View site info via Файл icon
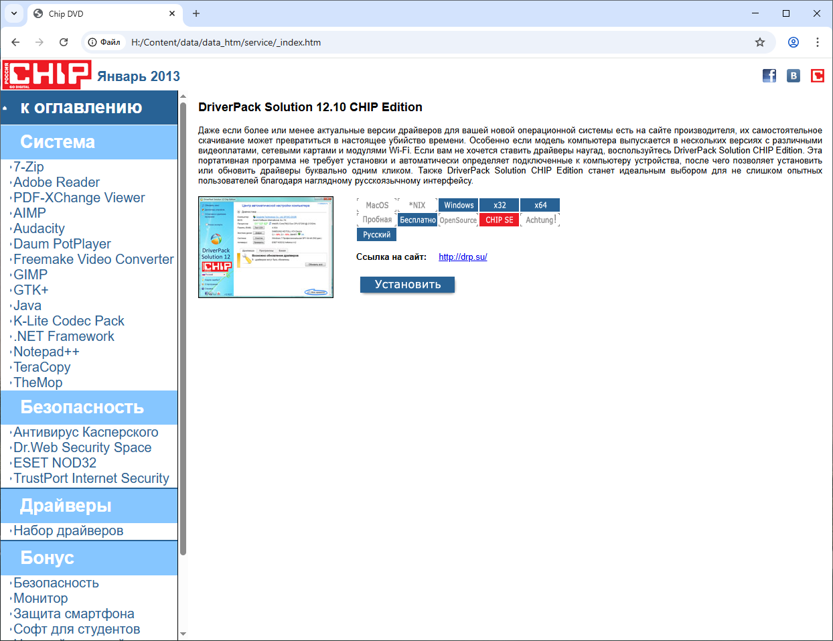The width and height of the screenshot is (833, 641). 104,42
